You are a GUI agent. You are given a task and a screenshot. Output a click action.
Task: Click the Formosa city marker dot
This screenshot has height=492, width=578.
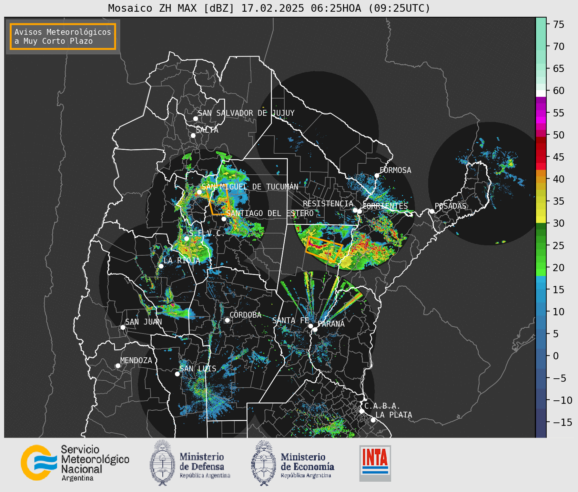tap(377, 175)
